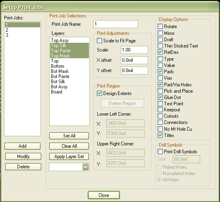
Task: Check the Connections checkbox
Action: click(160, 122)
